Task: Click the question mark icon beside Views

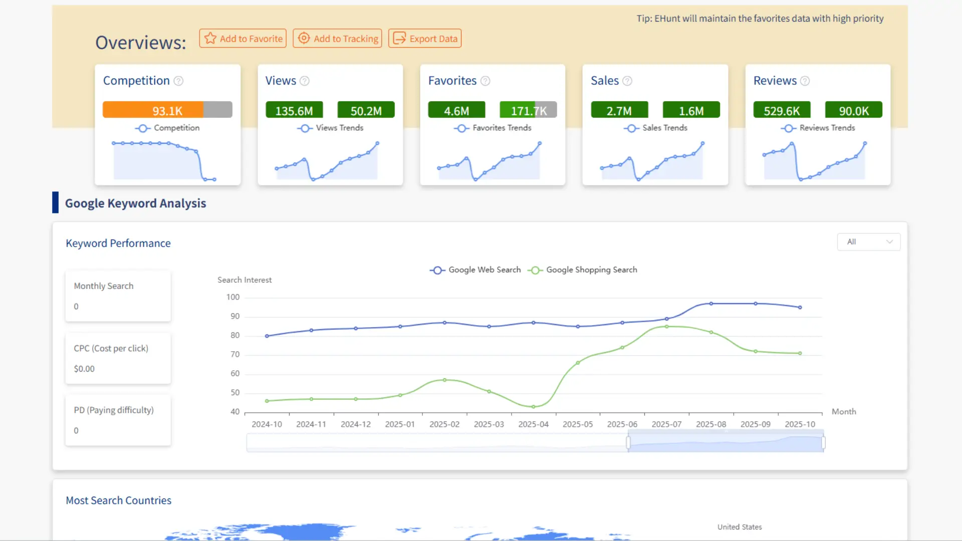Action: click(x=304, y=81)
